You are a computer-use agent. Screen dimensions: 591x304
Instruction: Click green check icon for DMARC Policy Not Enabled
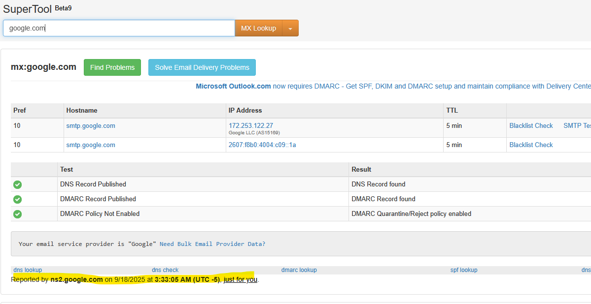point(17,214)
